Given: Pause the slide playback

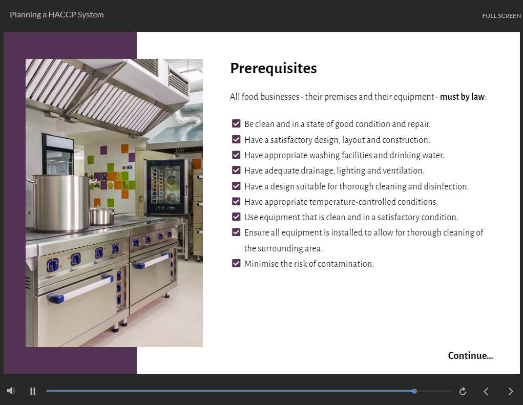Looking at the screenshot, I should tap(33, 391).
